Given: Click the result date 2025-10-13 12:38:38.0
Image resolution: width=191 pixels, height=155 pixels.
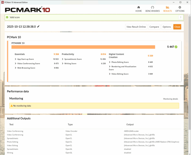Looking at the screenshot, I should 21,27.
